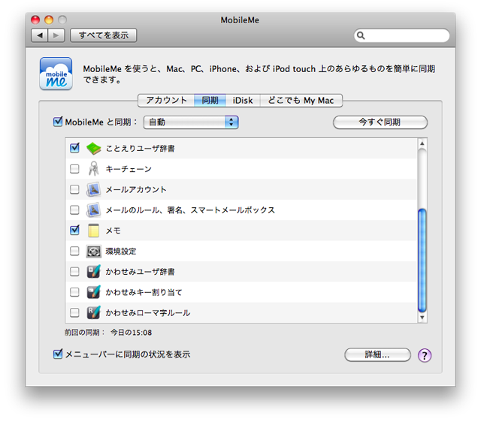
Task: Uncheck ことえりユーザ辞書 sync checkbox
Action: pyautogui.click(x=74, y=148)
